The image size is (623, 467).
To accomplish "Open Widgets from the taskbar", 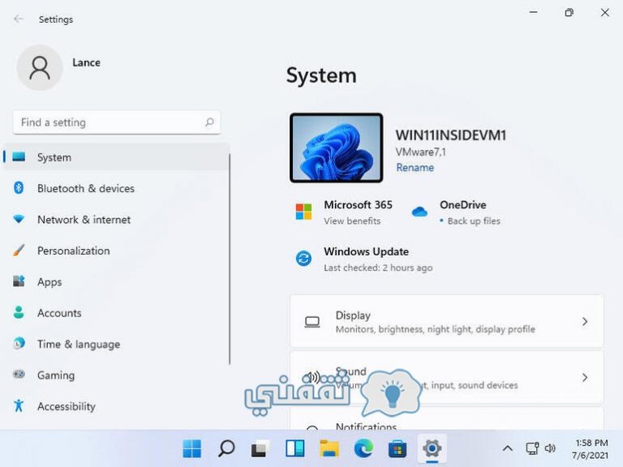I will (294, 448).
